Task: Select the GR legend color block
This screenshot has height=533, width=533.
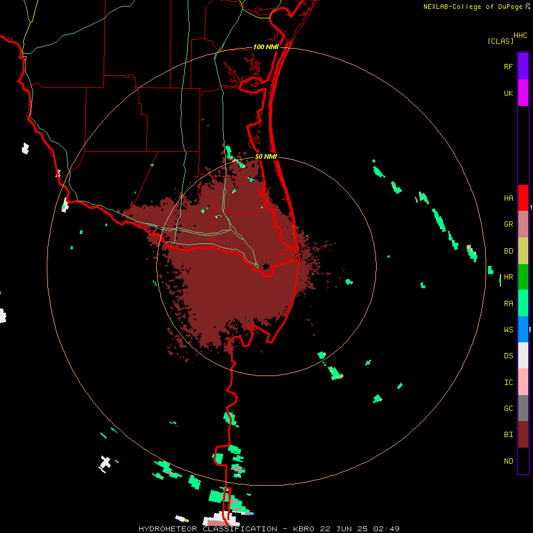Action: 523,224
